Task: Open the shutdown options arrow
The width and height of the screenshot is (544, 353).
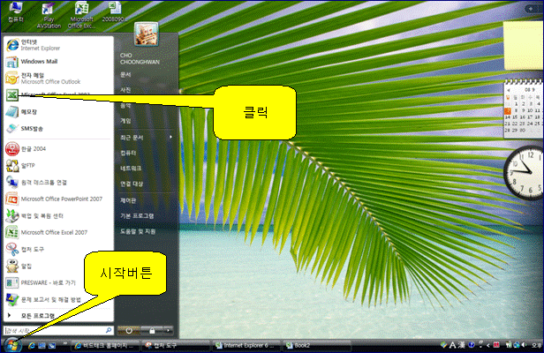Action: coord(169,330)
